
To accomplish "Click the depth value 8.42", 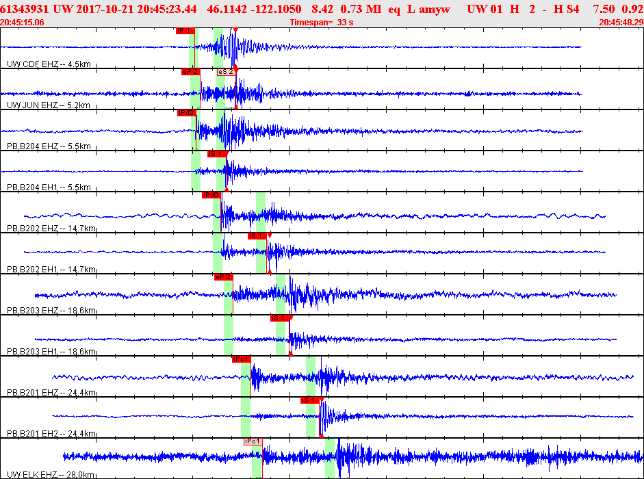I will click(322, 9).
